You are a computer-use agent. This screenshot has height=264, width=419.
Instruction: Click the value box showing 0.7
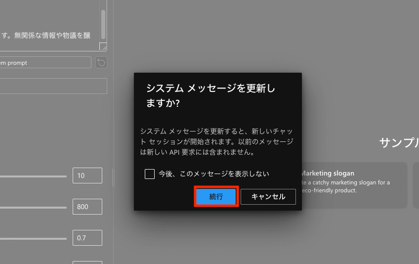point(87,238)
